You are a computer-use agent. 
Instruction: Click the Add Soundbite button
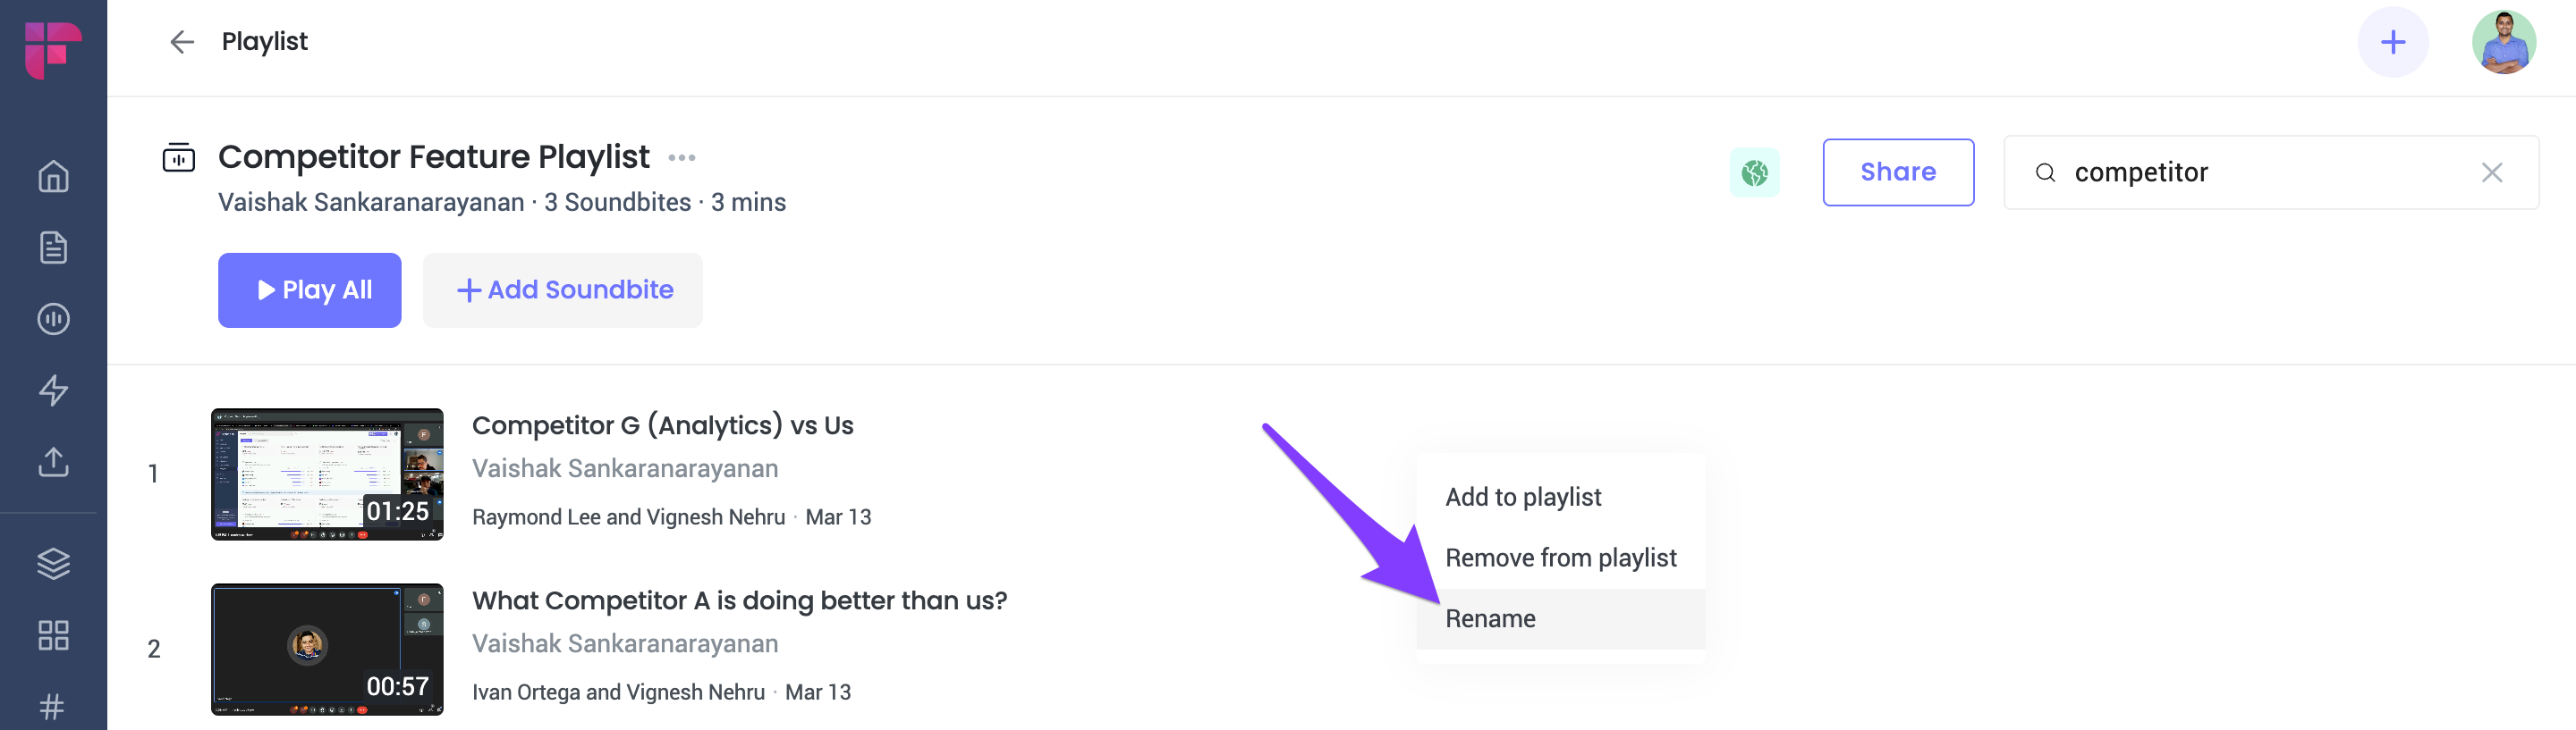point(563,289)
